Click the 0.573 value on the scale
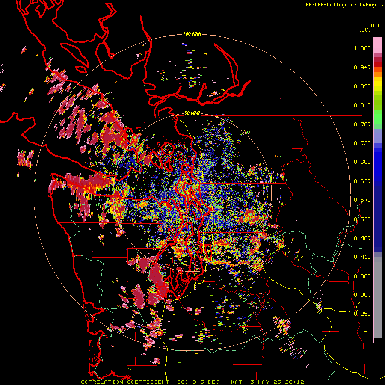Viewport: 385px width, 385px height. point(362,200)
